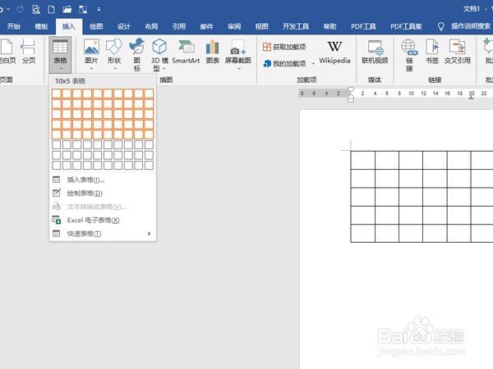
Task: Open the 3D Model (3D 模型) dropdown arrow
Action: coord(164,68)
